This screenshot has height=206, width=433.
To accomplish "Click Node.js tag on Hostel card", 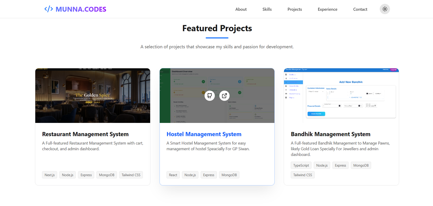I will tap(190, 175).
